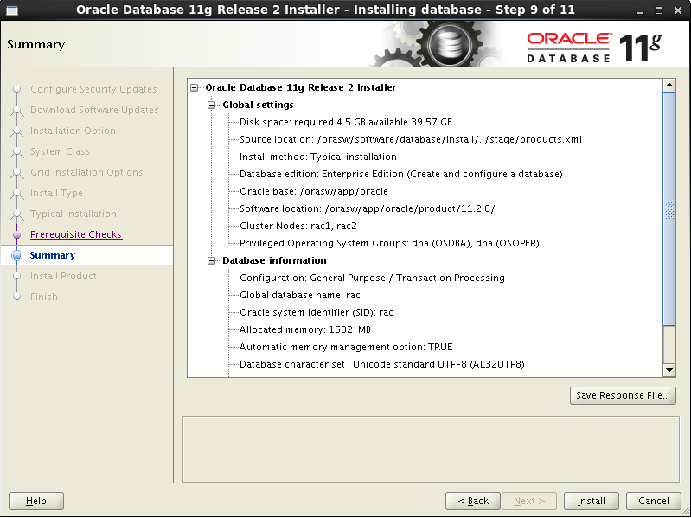This screenshot has height=518, width=691.
Task: Go back with the Back button
Action: click(473, 501)
